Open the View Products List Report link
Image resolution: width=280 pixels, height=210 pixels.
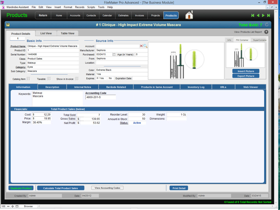pyautogui.click(x=248, y=32)
